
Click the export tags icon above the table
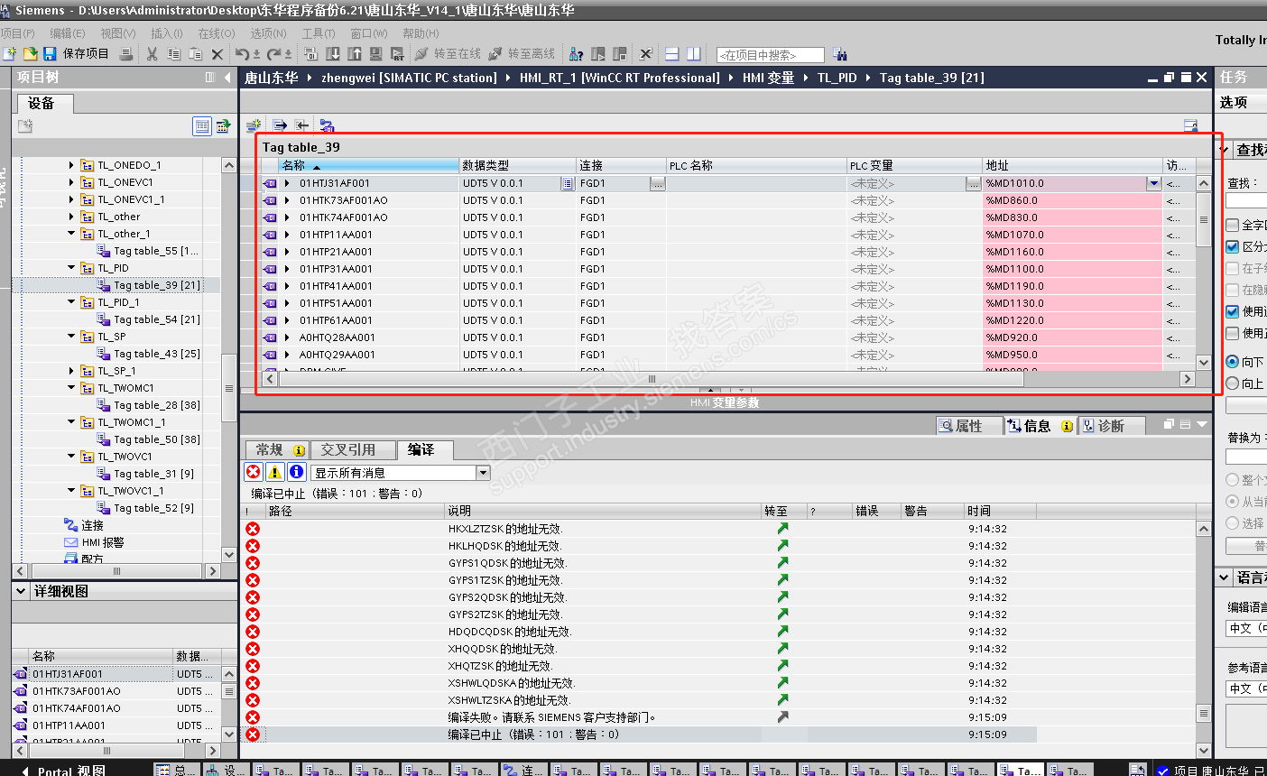[x=280, y=125]
